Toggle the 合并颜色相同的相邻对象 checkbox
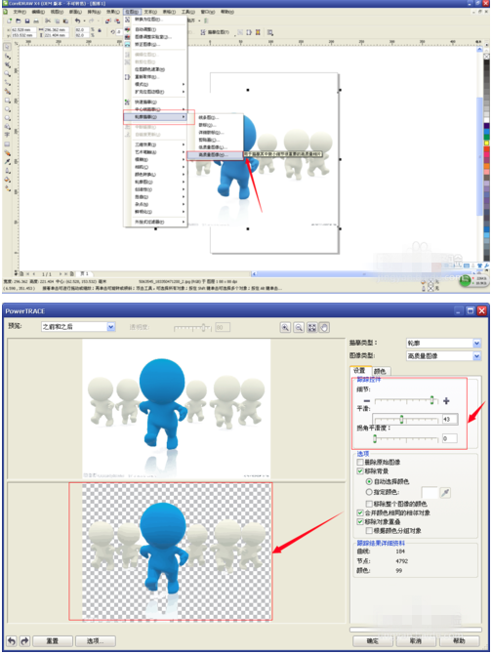The height and width of the screenshot is (654, 492). [x=360, y=512]
